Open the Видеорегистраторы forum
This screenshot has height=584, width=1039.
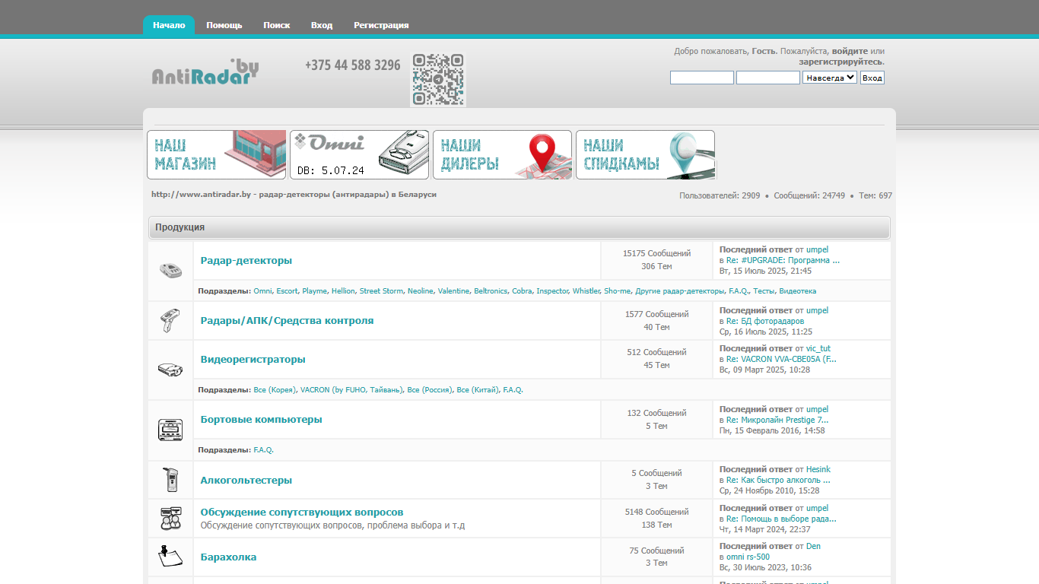(x=253, y=359)
